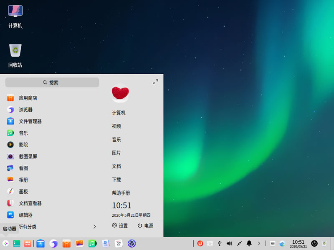Launch the 画板 drawing app
The width and height of the screenshot is (334, 250).
(23, 192)
